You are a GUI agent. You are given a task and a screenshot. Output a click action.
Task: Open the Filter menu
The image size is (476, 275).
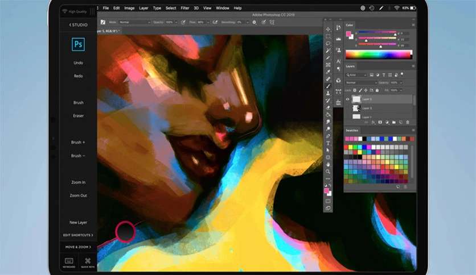pyautogui.click(x=185, y=8)
